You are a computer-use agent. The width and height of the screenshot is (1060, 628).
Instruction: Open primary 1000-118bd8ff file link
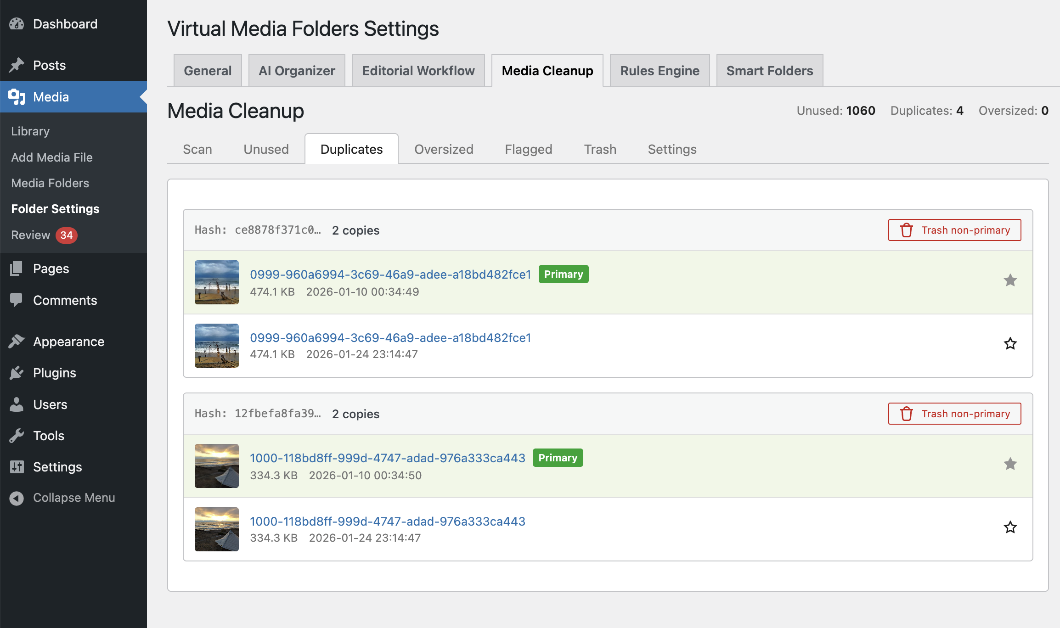pos(387,458)
